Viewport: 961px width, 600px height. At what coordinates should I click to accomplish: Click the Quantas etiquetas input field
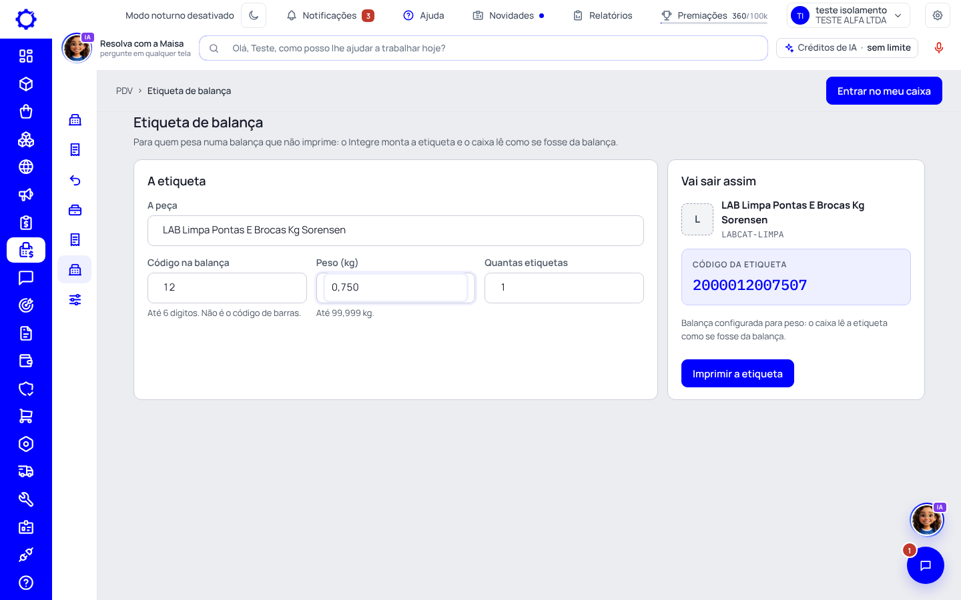564,288
